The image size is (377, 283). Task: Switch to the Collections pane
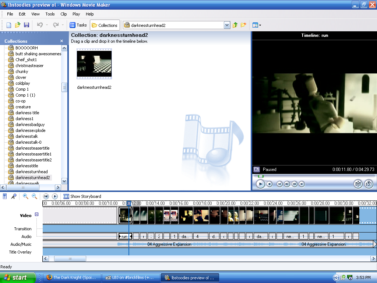coord(105,25)
